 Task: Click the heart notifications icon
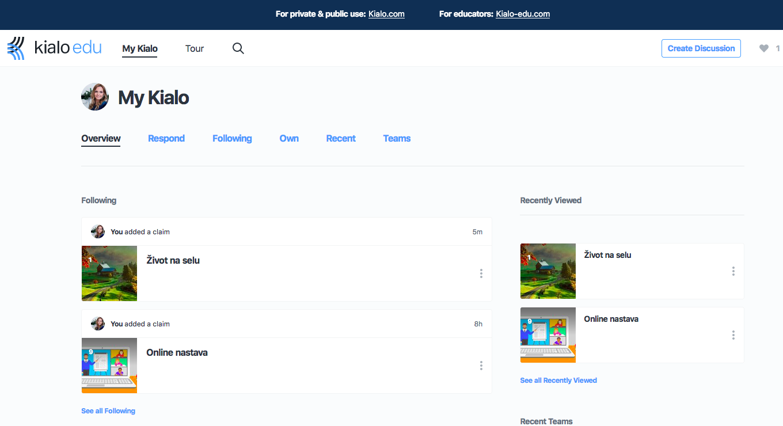coord(763,48)
